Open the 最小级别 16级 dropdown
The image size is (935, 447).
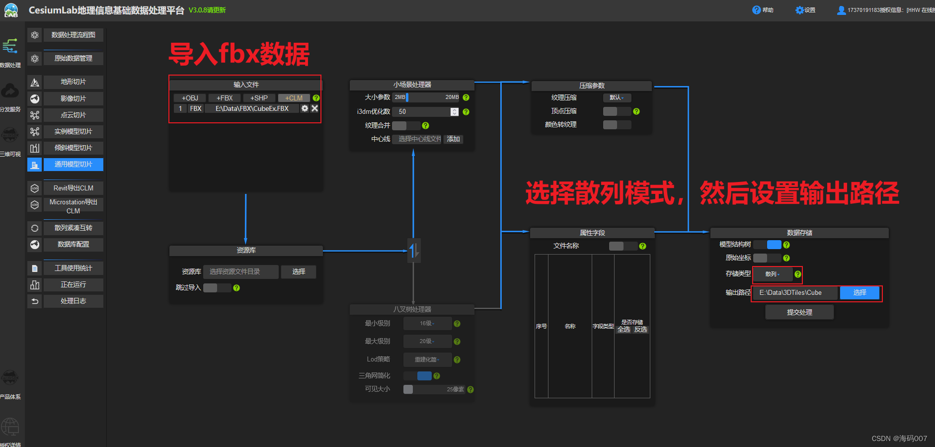pos(427,324)
